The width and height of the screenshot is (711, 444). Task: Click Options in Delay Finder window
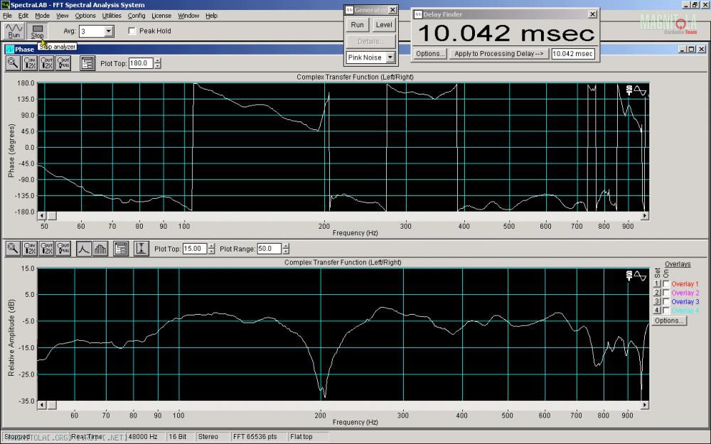coord(430,53)
